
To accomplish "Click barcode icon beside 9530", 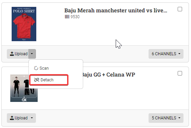I will point(67,17).
